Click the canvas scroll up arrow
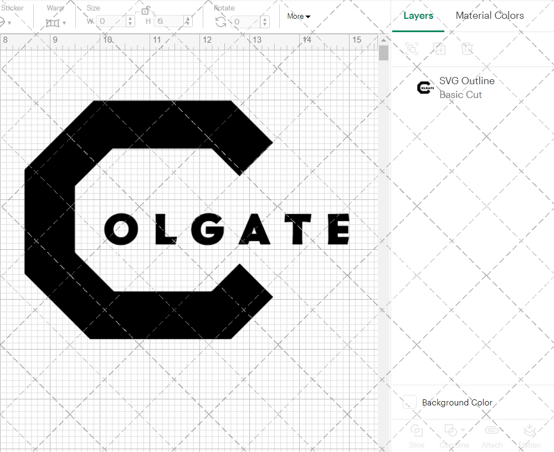The image size is (554, 452). 383,40
